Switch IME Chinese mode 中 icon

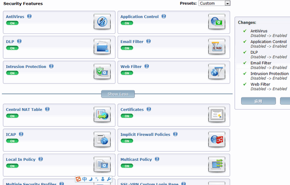tap(85, 179)
